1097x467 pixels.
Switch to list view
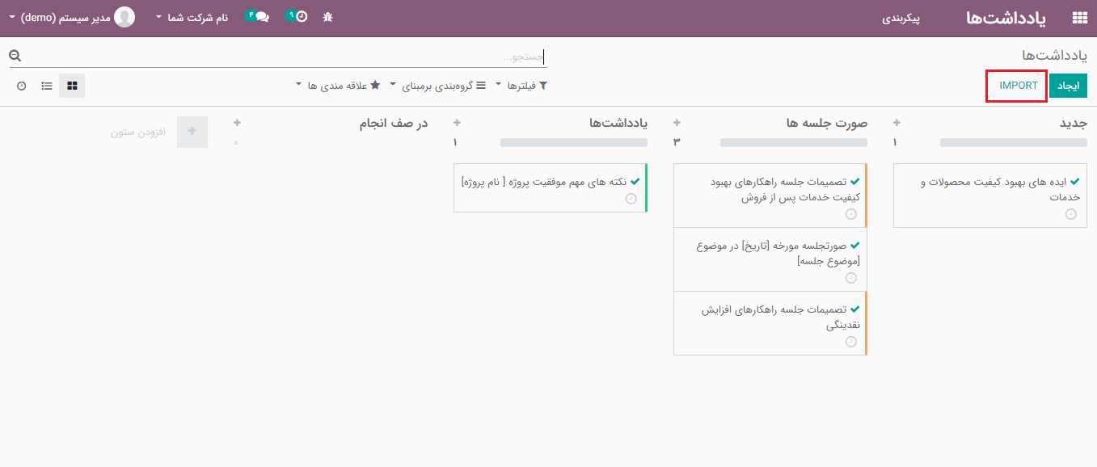click(47, 85)
